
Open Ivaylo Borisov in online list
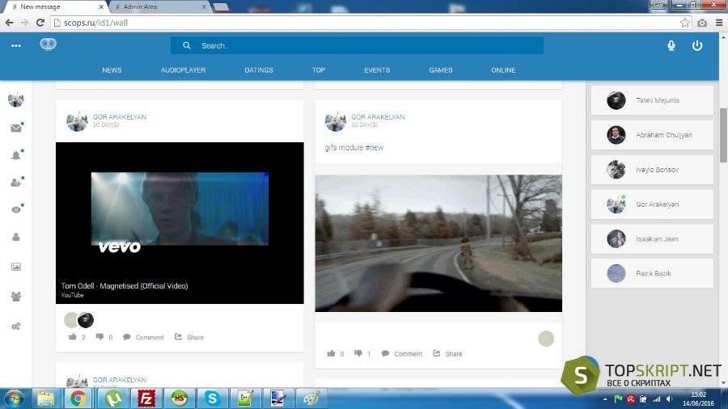pos(652,170)
